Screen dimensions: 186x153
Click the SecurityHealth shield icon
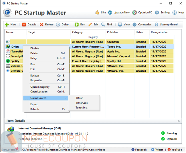click(x=8, y=56)
